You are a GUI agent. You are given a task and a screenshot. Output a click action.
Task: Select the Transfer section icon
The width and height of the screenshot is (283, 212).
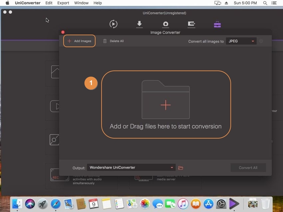click(191, 24)
